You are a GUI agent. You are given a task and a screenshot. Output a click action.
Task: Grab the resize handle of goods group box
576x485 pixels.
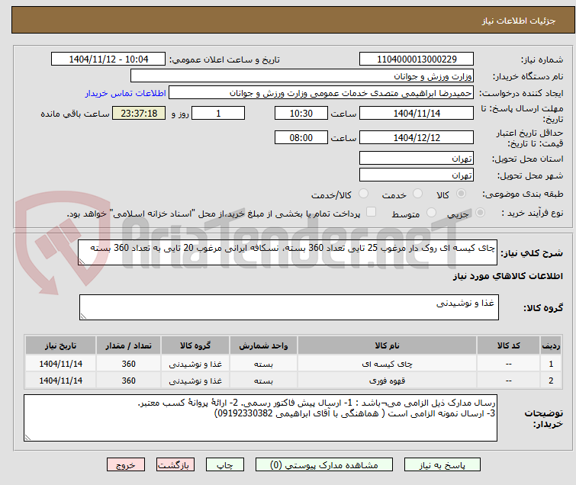pyautogui.click(x=83, y=316)
